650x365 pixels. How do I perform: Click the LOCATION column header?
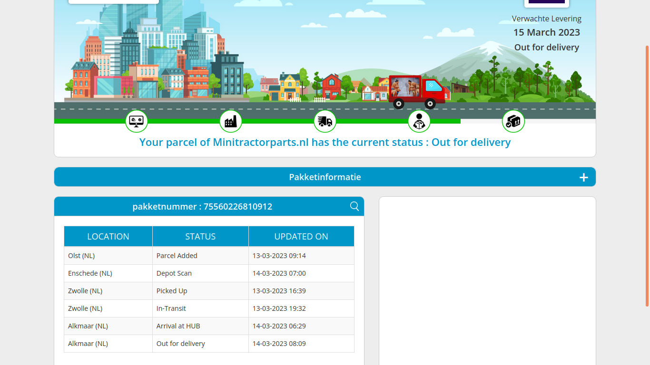[x=108, y=236]
